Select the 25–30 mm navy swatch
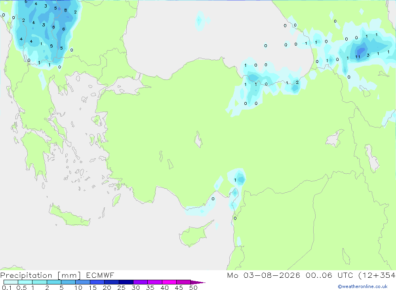Image resolution: width=396 pixels, height=290 pixels. click(x=126, y=282)
